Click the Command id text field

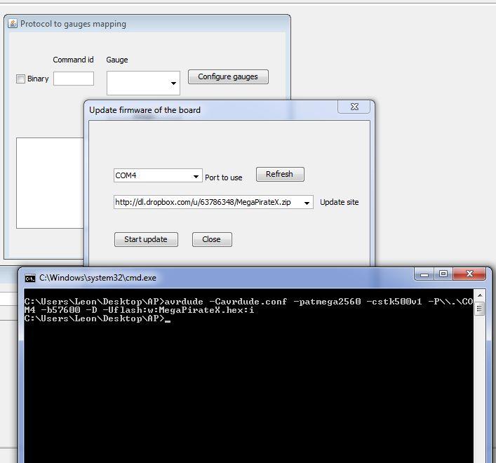click(74, 79)
